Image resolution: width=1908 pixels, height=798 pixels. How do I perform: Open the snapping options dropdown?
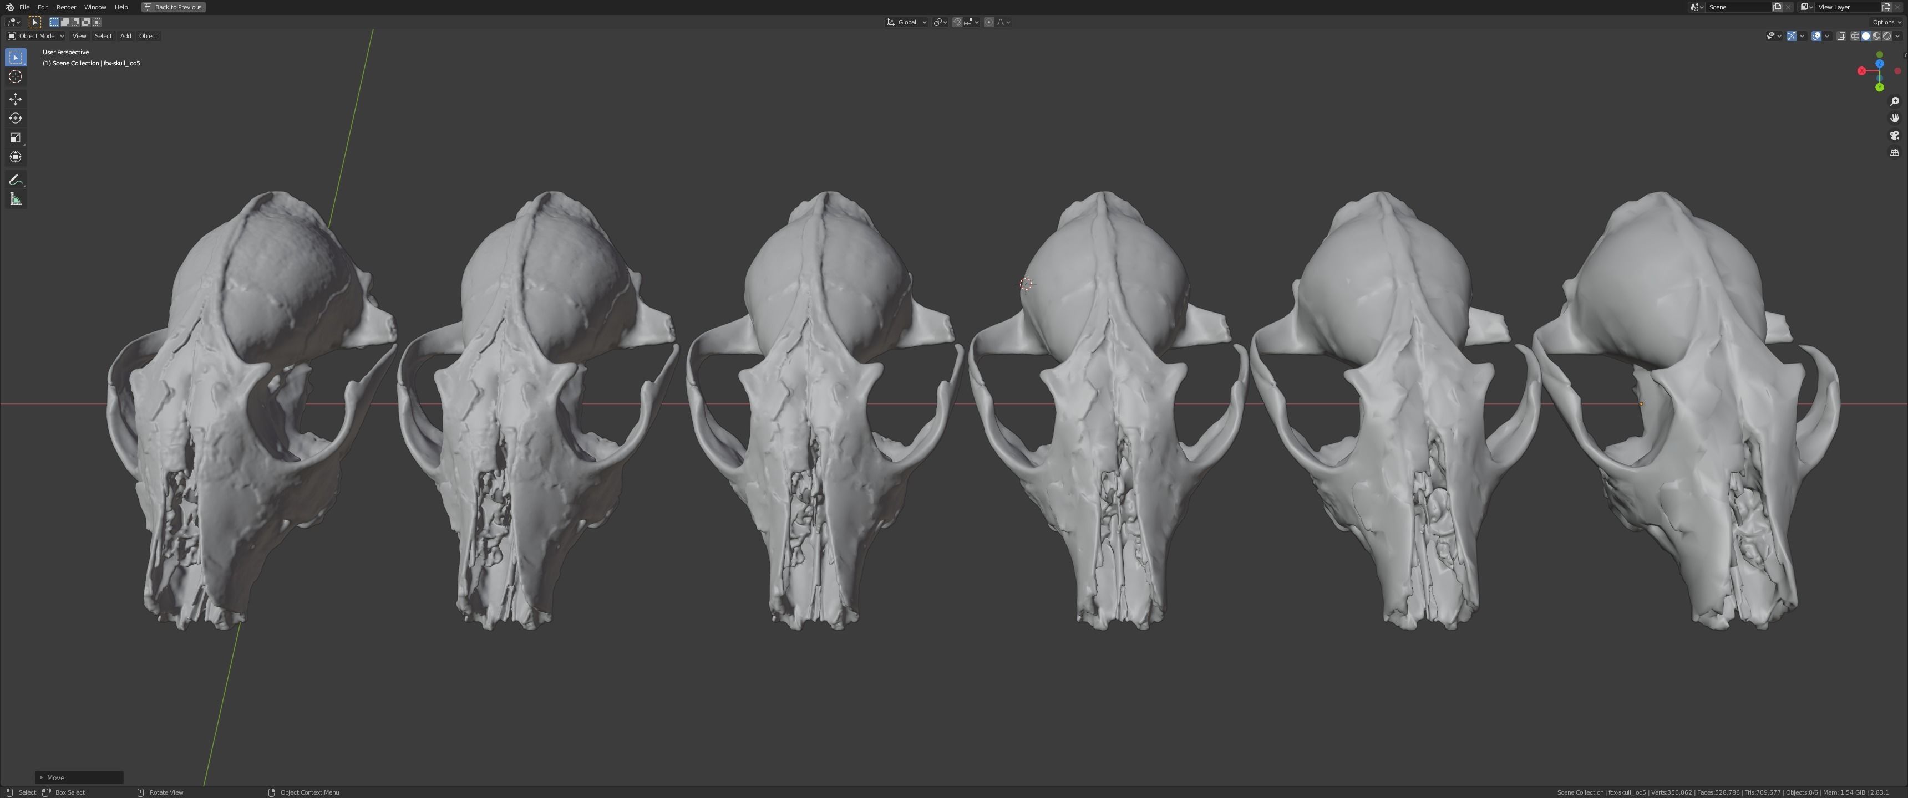(972, 22)
